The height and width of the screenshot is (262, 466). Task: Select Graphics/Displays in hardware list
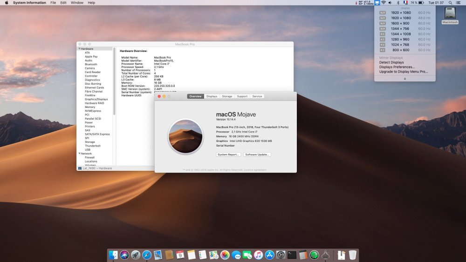(96, 99)
